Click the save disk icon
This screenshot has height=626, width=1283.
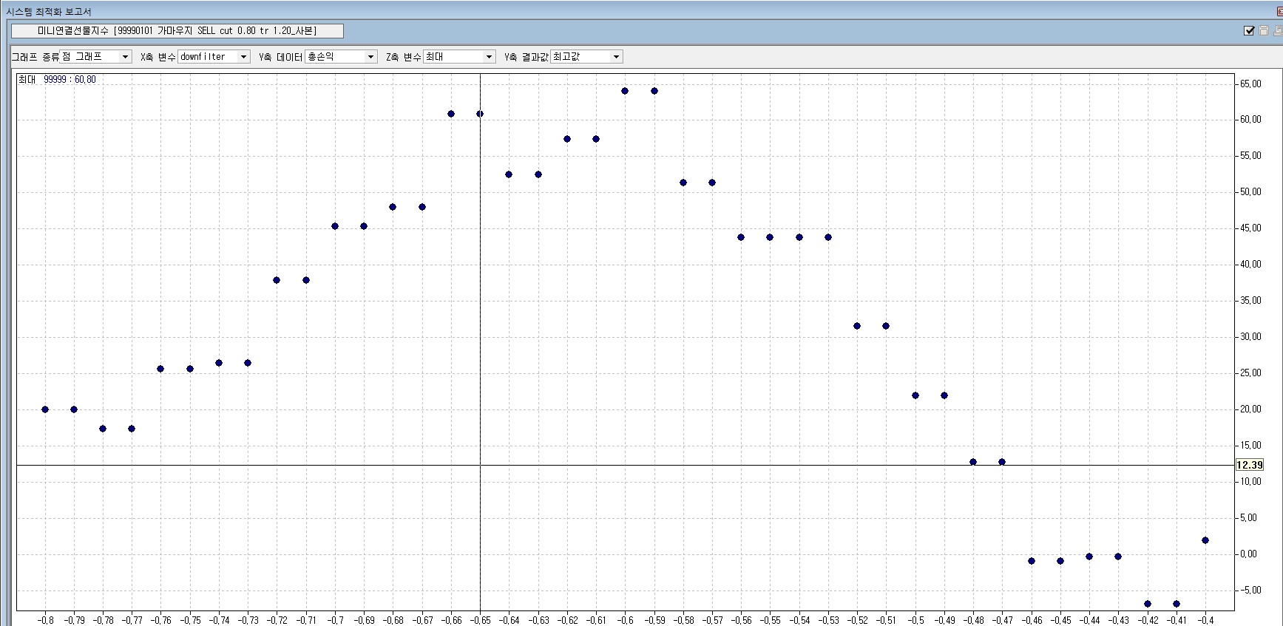pos(1264,31)
